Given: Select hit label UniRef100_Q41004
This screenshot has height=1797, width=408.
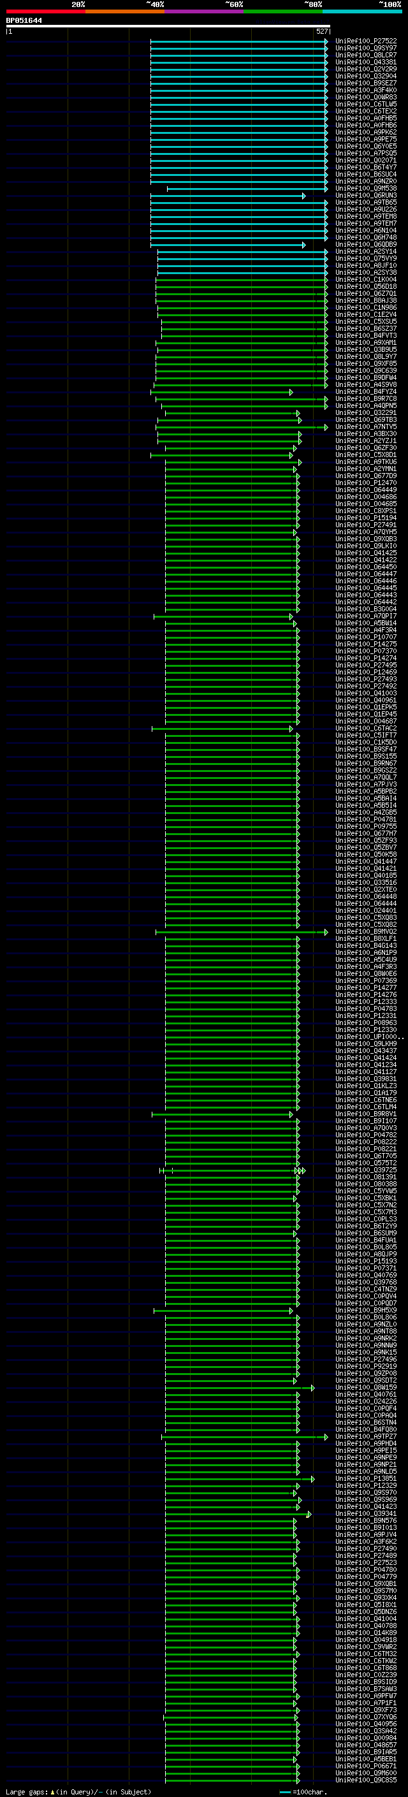Looking at the screenshot, I should click(365, 1619).
